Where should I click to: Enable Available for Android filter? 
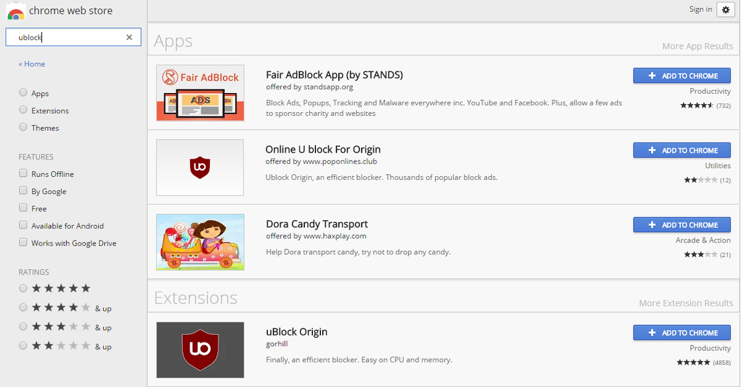[x=23, y=226]
